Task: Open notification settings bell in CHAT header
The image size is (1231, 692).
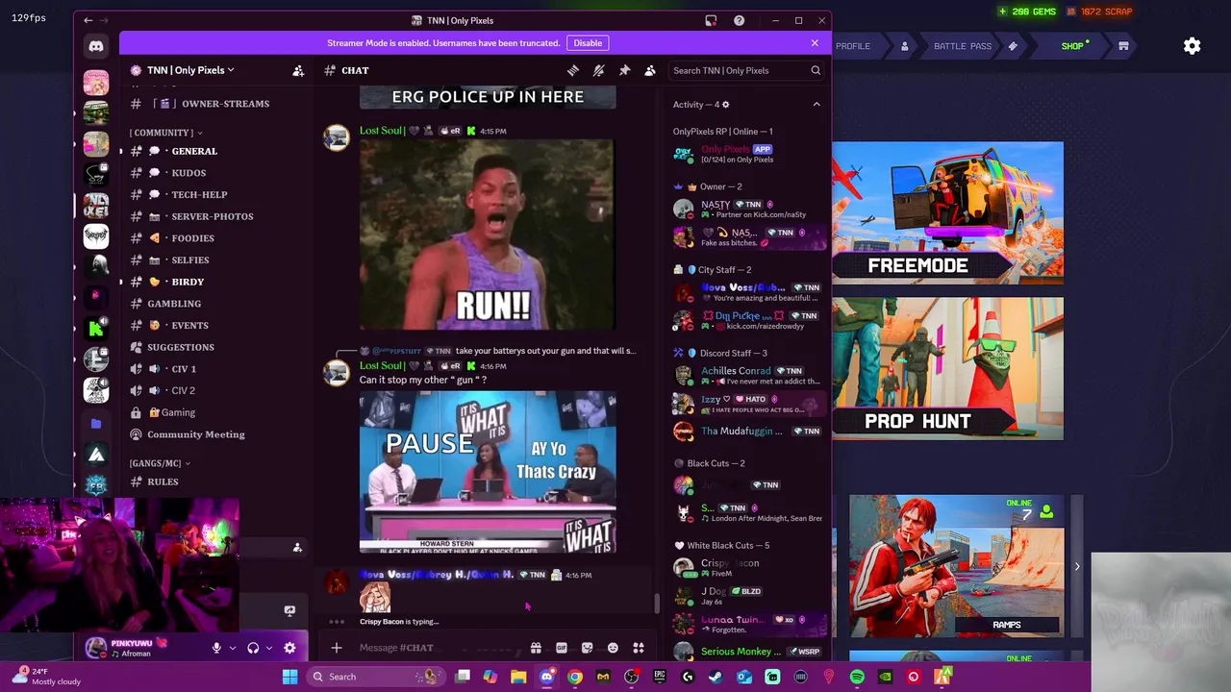Action: (x=598, y=70)
